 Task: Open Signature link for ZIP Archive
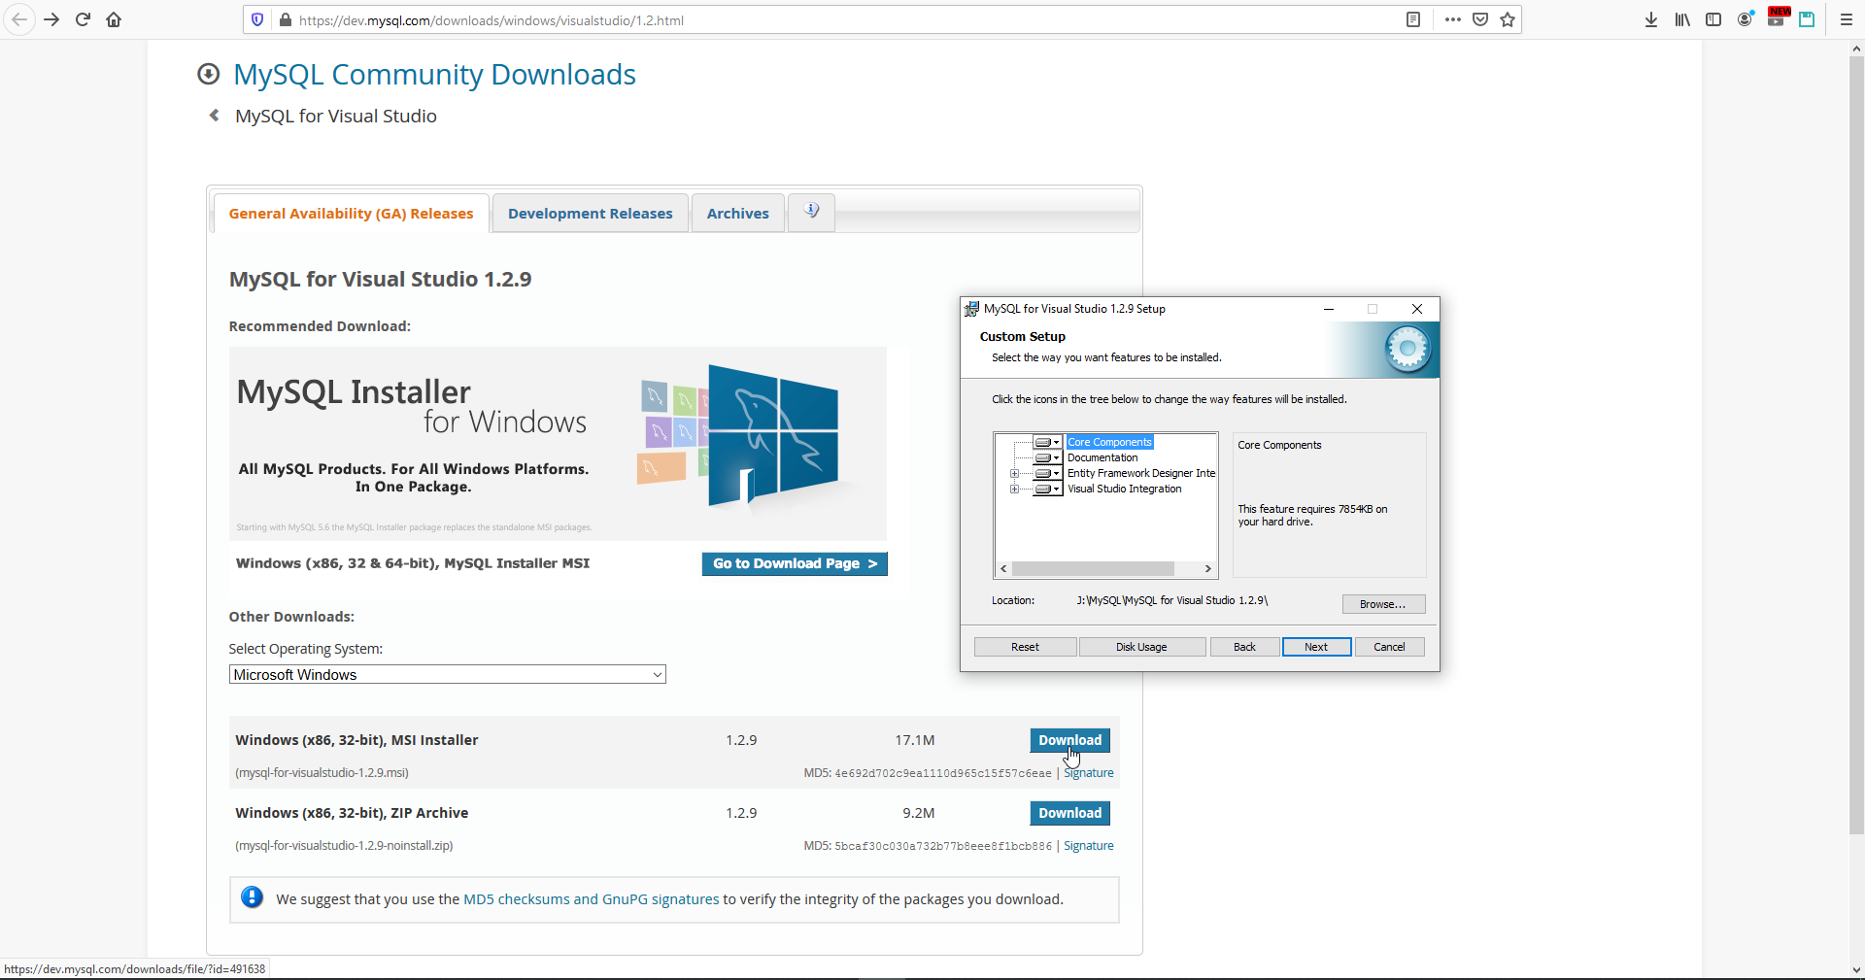[x=1089, y=846]
